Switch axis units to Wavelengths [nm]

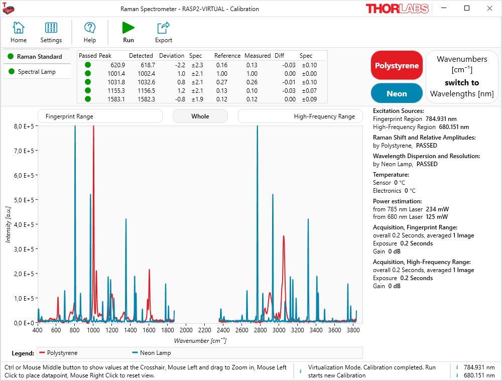(x=462, y=77)
